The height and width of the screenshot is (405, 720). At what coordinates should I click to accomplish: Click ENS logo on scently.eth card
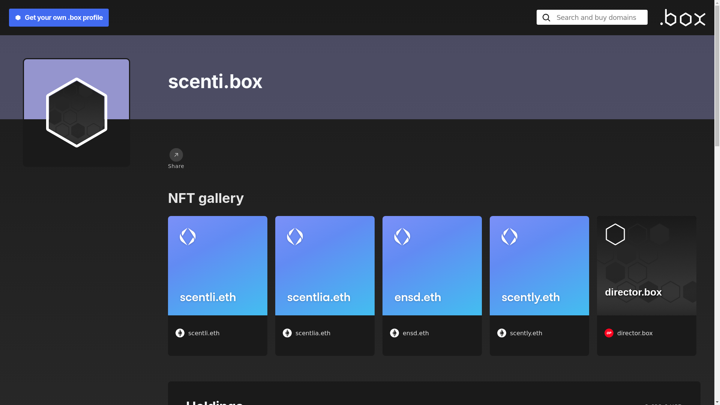click(509, 237)
